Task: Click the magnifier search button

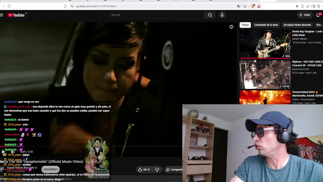Action: (x=210, y=15)
